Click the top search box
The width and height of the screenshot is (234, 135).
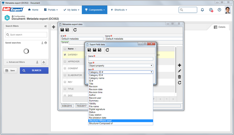click(188, 10)
